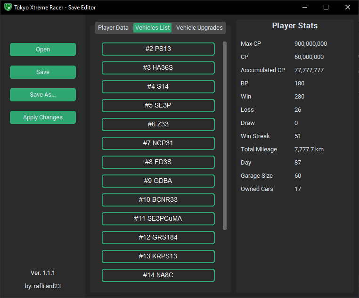Viewport: 359px width, 298px height.
Task: Click the CP value 60,000,000
Action: click(x=309, y=57)
